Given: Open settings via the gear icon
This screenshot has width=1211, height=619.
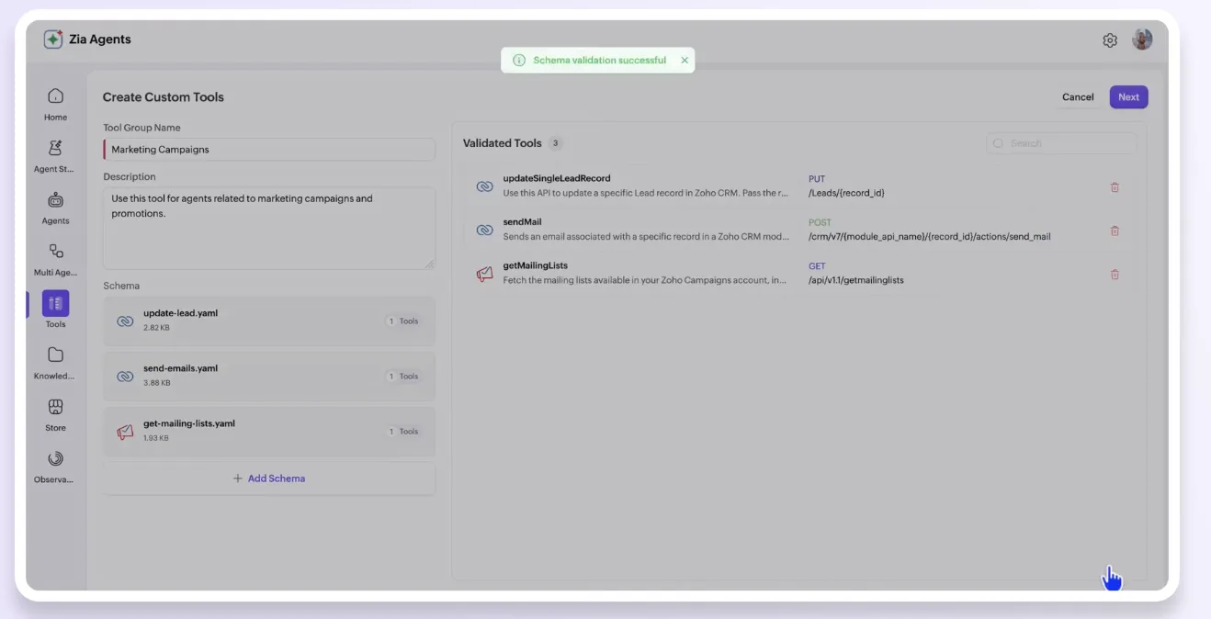Looking at the screenshot, I should (1110, 40).
